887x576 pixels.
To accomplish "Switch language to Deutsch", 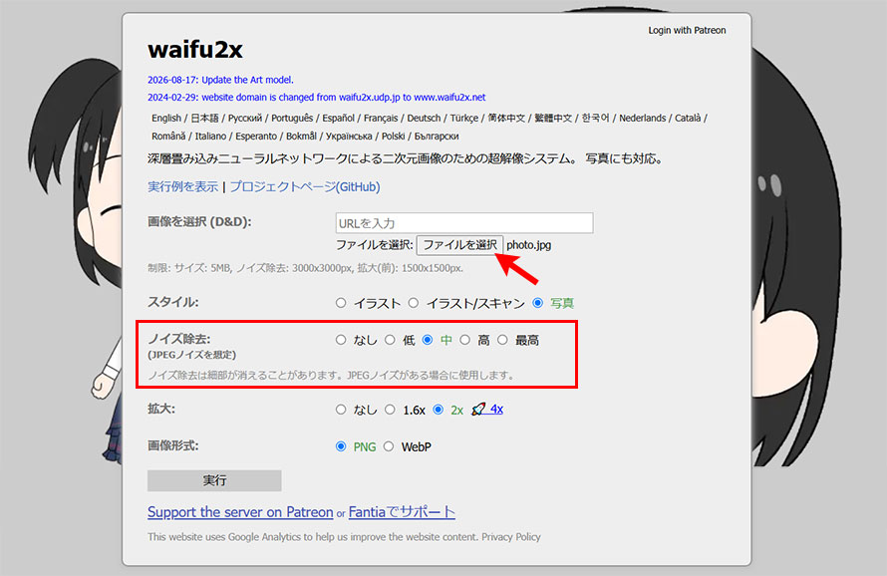I will pos(424,118).
